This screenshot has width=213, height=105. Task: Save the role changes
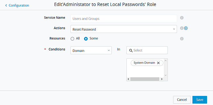(200, 100)
